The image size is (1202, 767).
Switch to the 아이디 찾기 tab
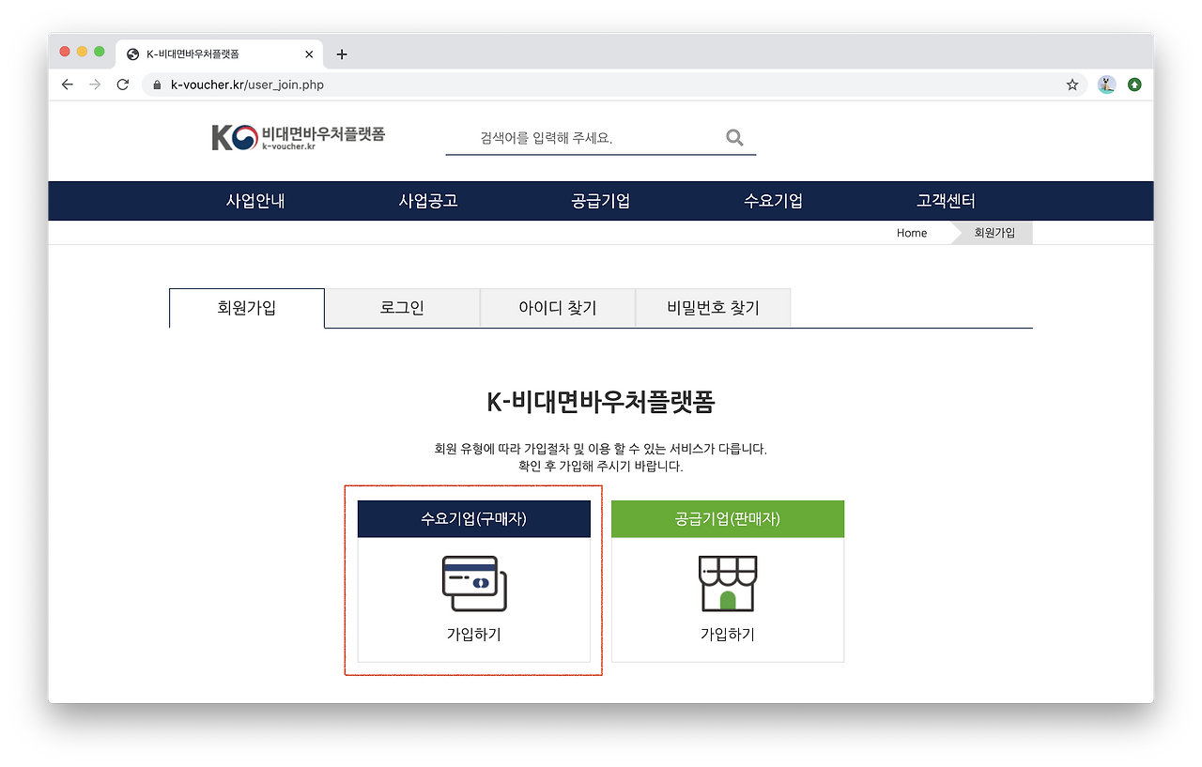pos(558,308)
